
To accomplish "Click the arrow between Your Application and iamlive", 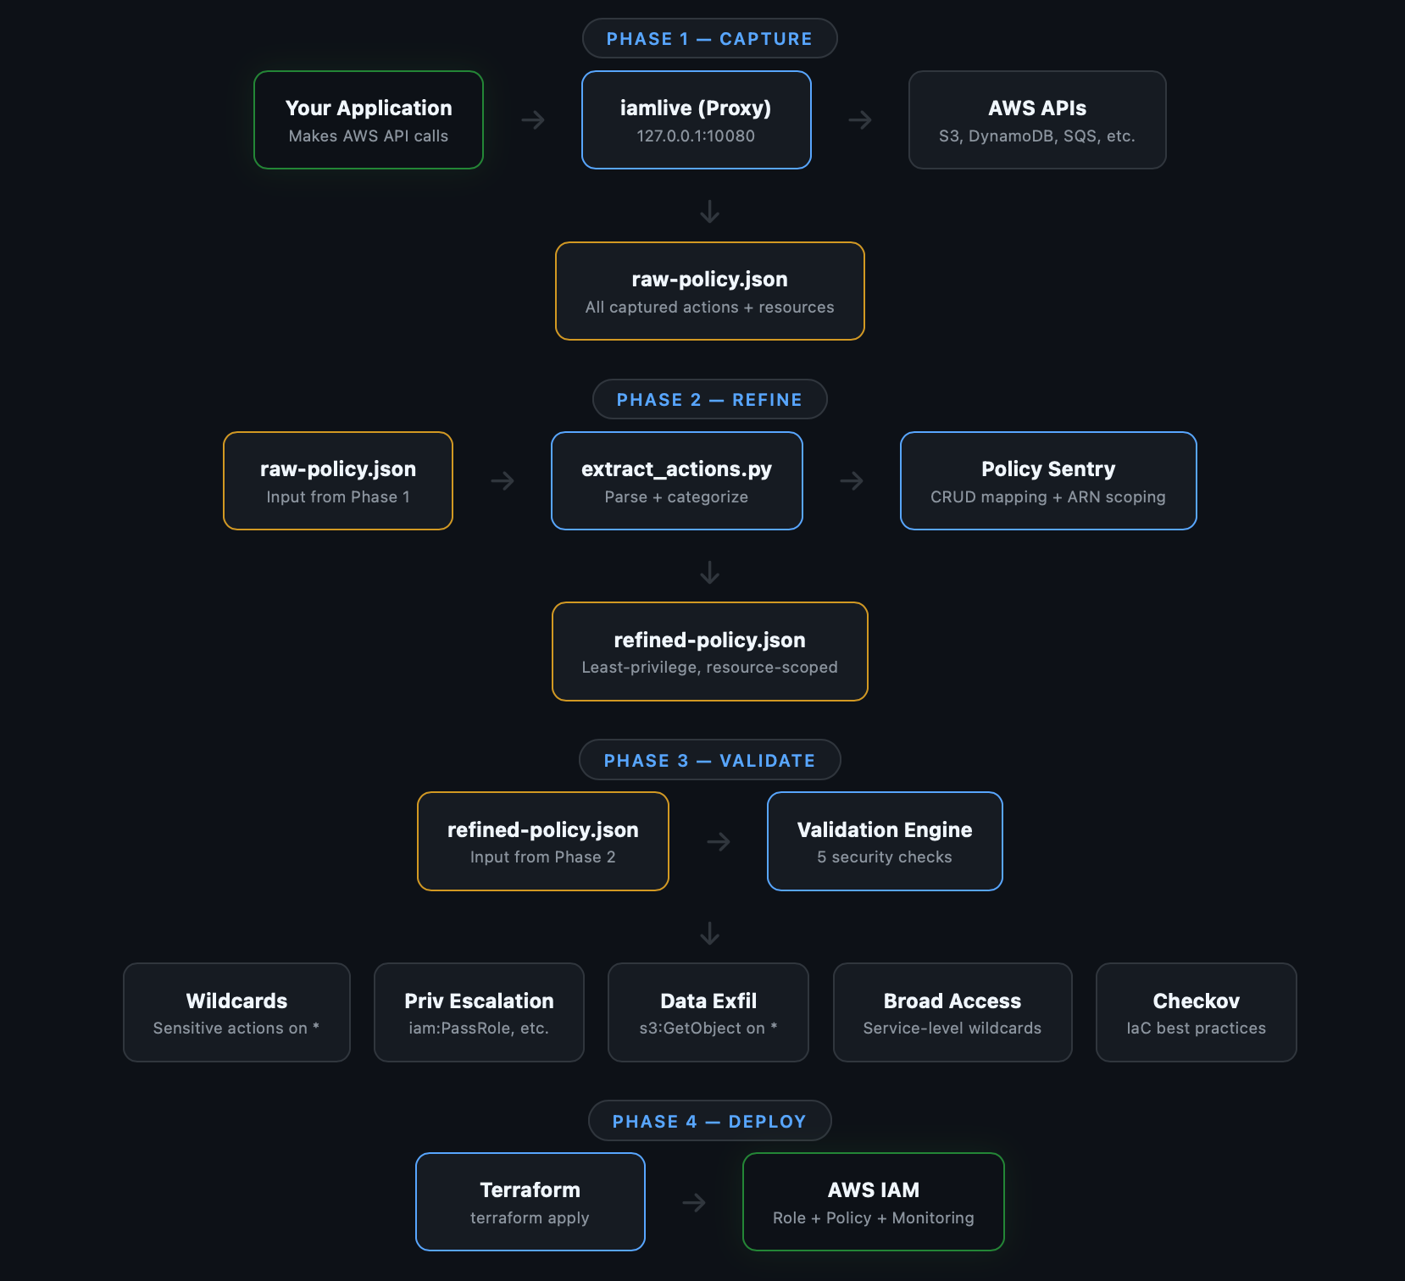I will point(533,120).
